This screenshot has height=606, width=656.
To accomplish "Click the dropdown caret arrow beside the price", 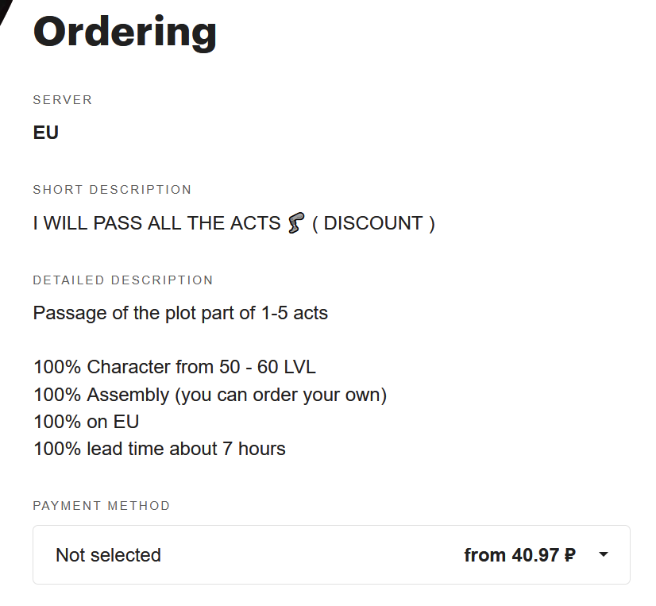I will point(604,554).
